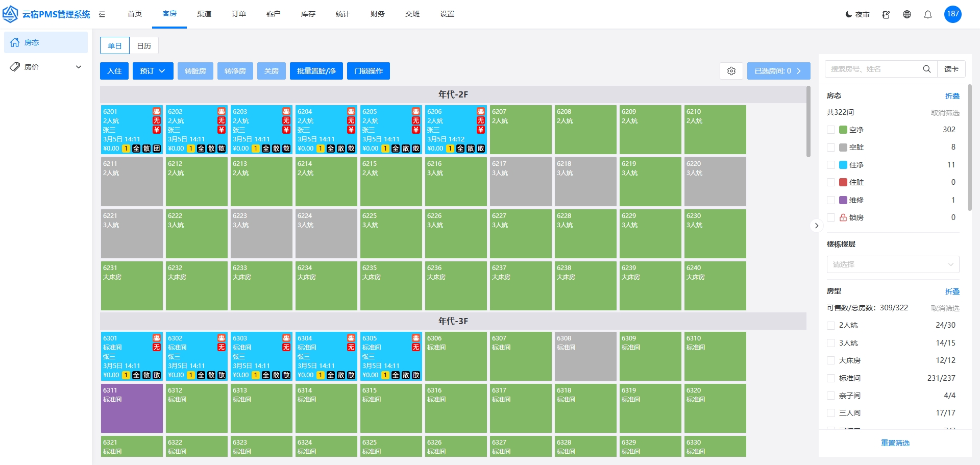Open the 库存 menu
Viewport: 980px width, 465px height.
pos(308,14)
